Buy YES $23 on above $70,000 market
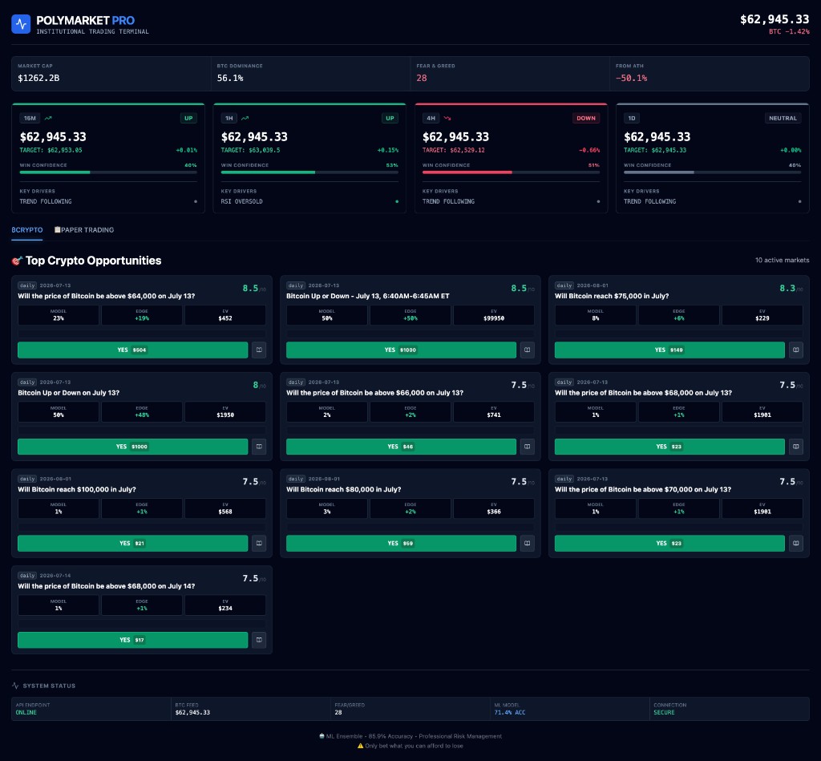The height and width of the screenshot is (761, 821). [x=669, y=543]
